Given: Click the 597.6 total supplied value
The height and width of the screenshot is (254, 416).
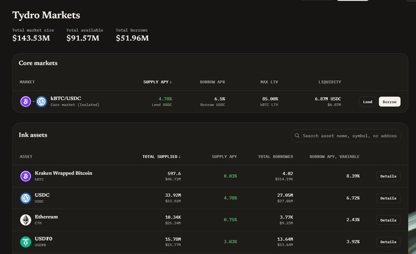Looking at the screenshot, I should coord(174,173).
